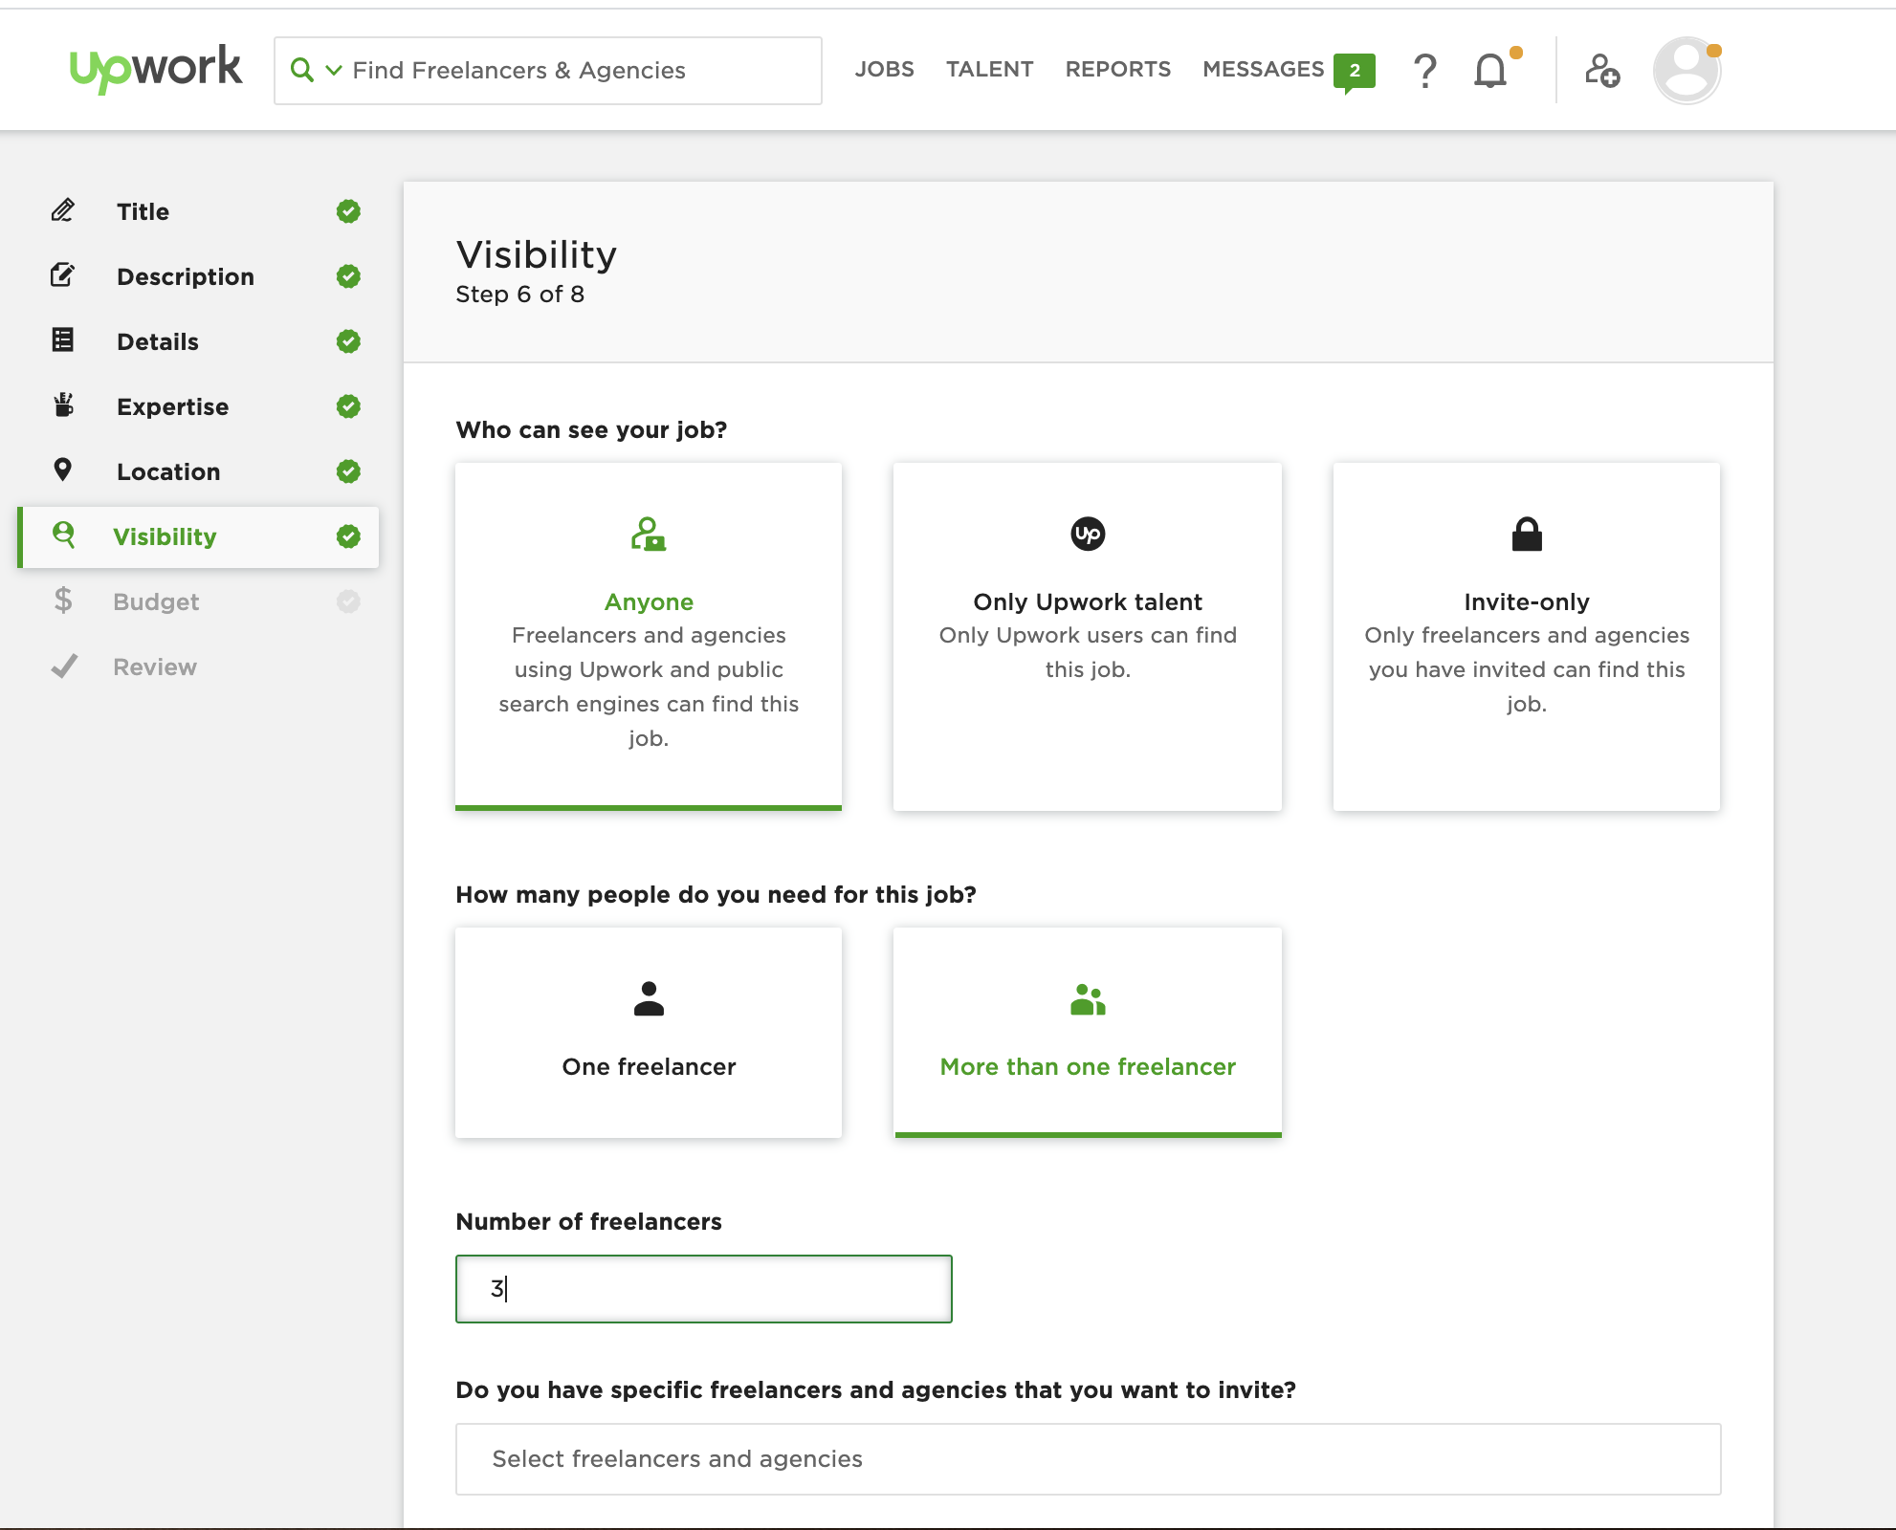The width and height of the screenshot is (1896, 1530).
Task: Click the messages count badge
Action: point(1354,71)
